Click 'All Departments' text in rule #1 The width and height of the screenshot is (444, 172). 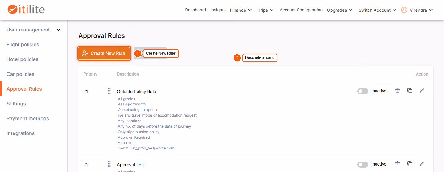tap(132, 104)
